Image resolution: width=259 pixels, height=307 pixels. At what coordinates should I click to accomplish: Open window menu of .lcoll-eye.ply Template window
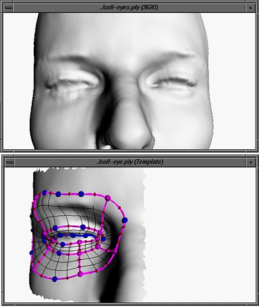pyautogui.click(x=9, y=162)
